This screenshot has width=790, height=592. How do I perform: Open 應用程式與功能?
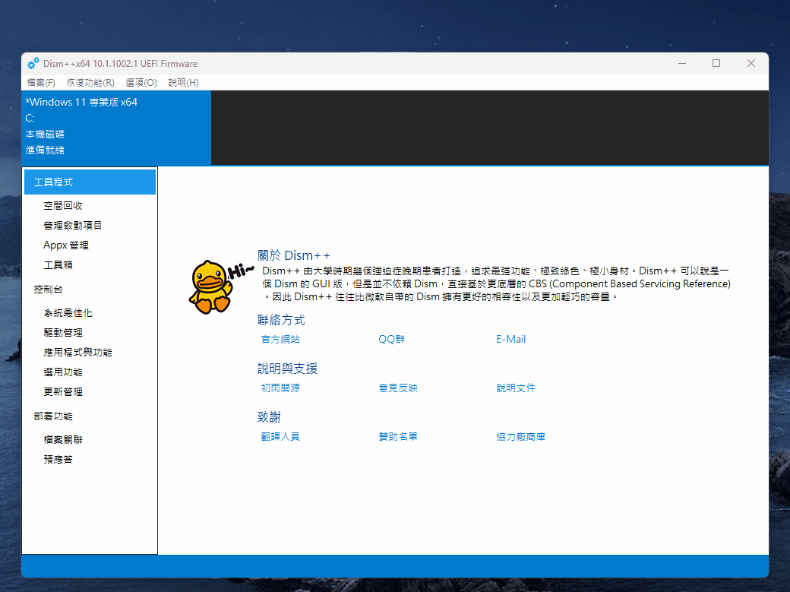point(77,353)
